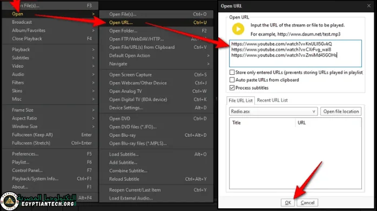Expand the Filters submenu

tap(93, 83)
